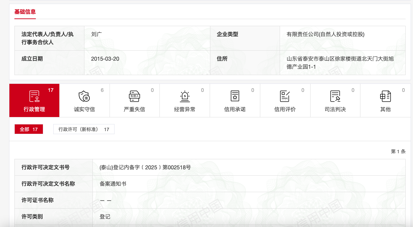Select the 全部 17 filter button
413x227 pixels.
[x=29, y=129]
